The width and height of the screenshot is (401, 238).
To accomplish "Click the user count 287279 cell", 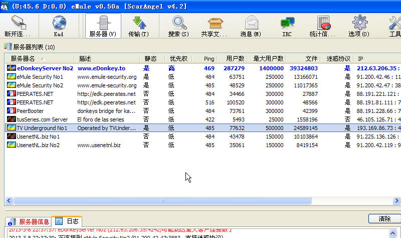I will (x=234, y=68).
